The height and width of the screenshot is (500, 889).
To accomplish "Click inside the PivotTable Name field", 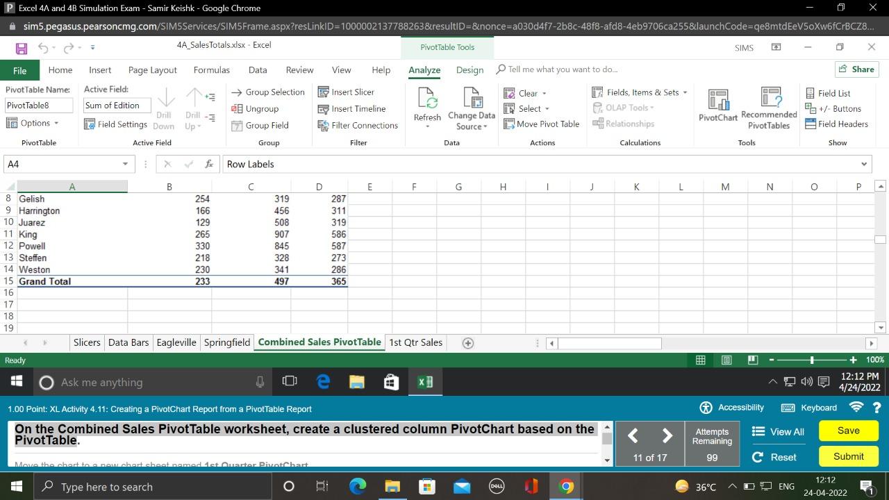I will tap(38, 105).
